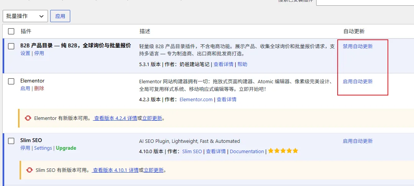Click 立即更新 in Elementor update notice

(152, 118)
